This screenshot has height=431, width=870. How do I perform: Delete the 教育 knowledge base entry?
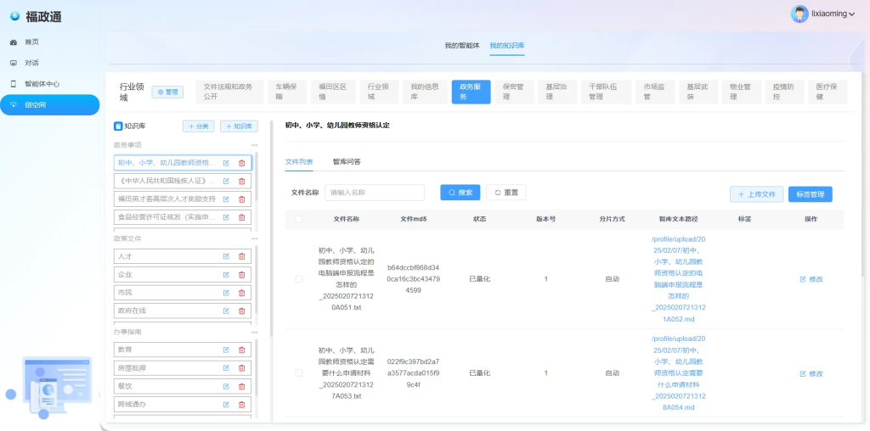click(x=241, y=350)
